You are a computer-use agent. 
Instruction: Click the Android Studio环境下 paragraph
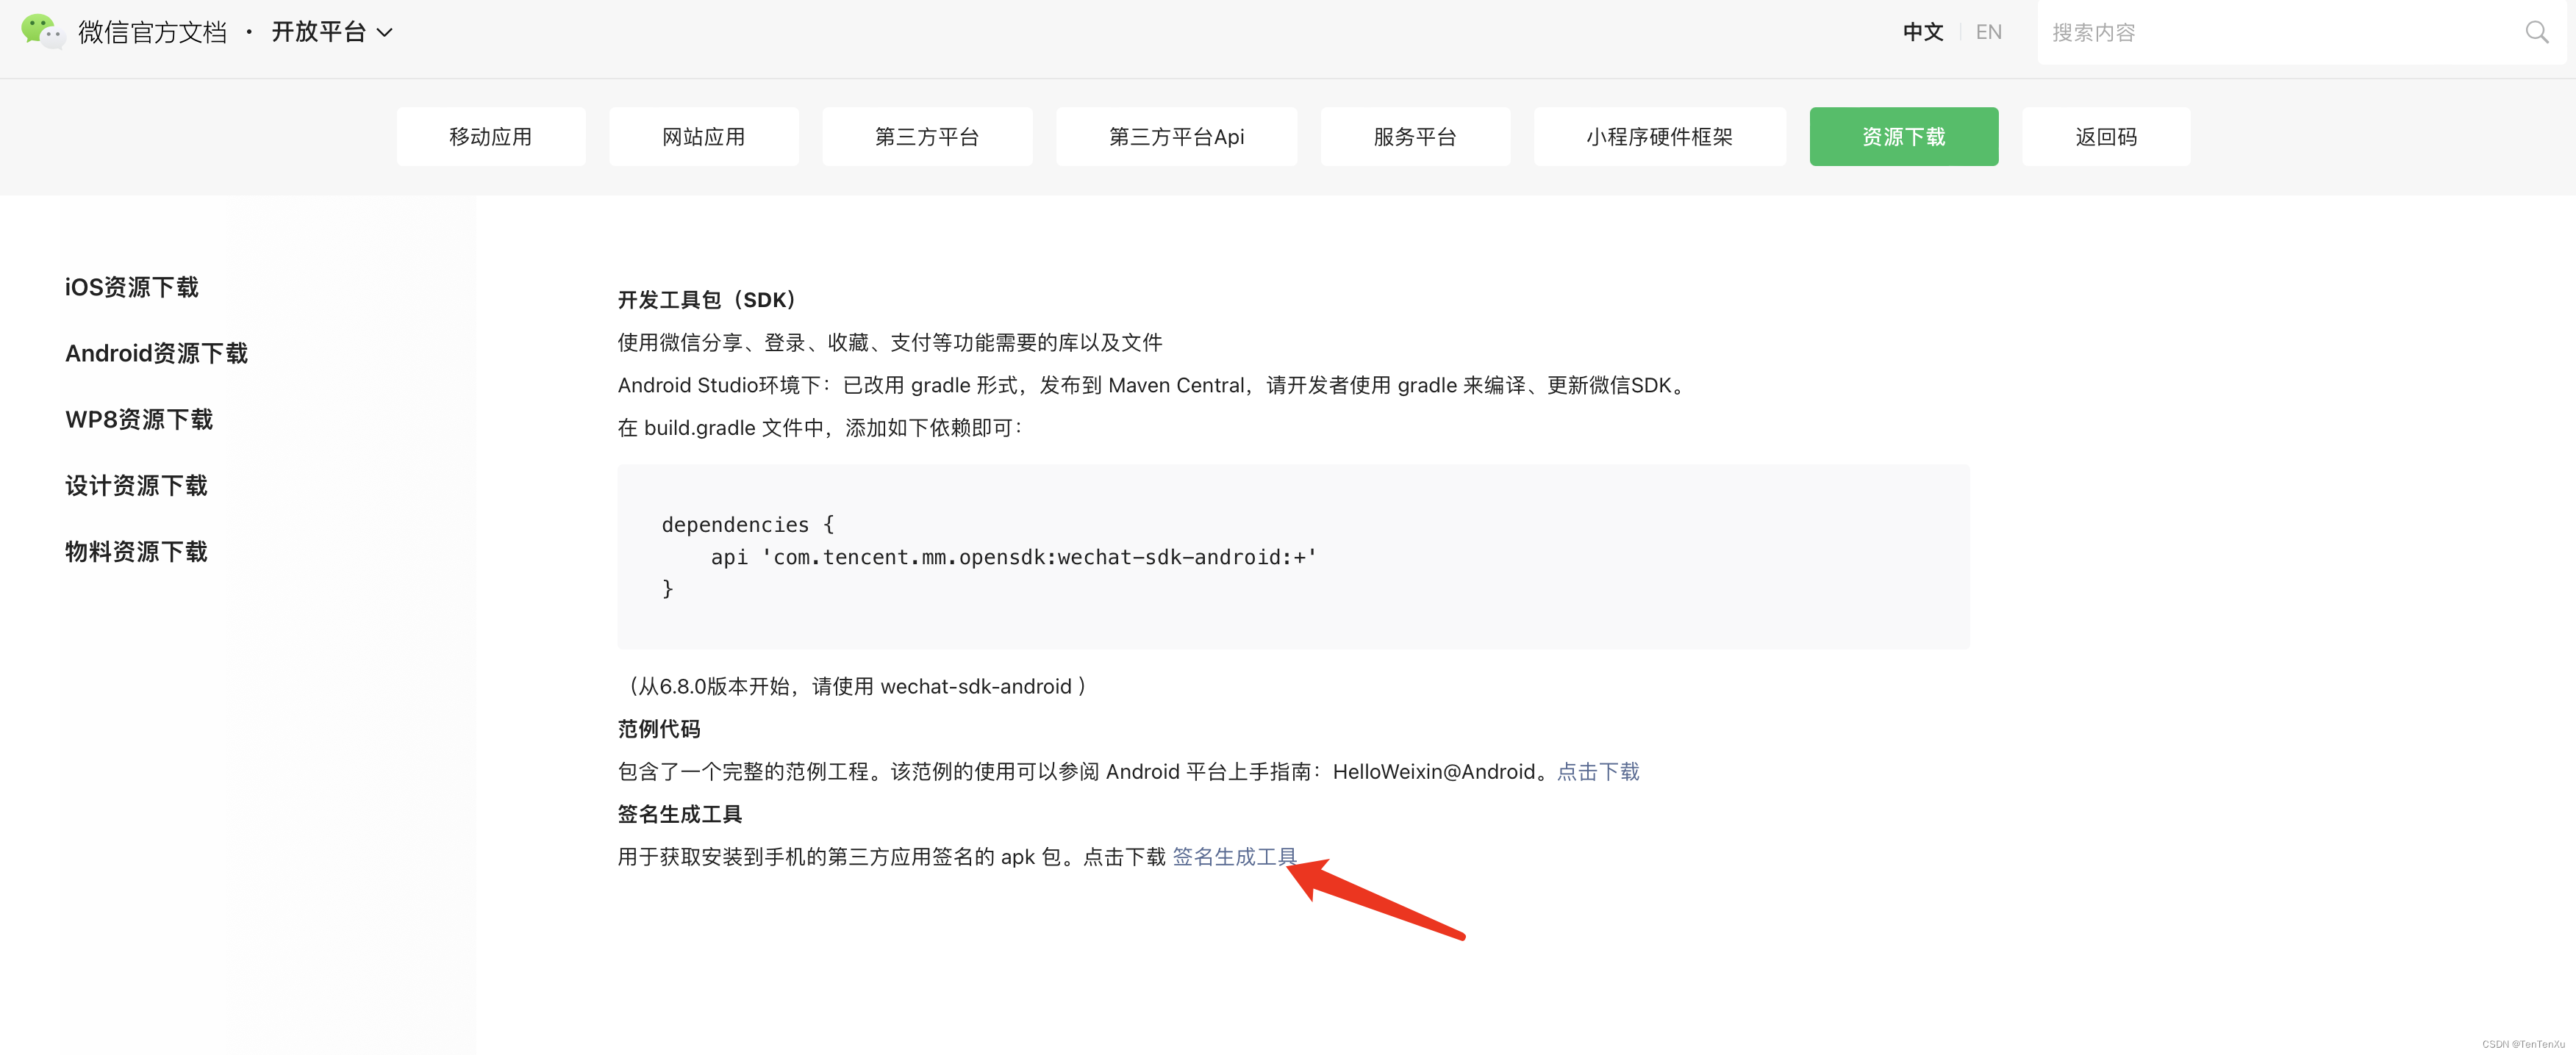(1153, 385)
